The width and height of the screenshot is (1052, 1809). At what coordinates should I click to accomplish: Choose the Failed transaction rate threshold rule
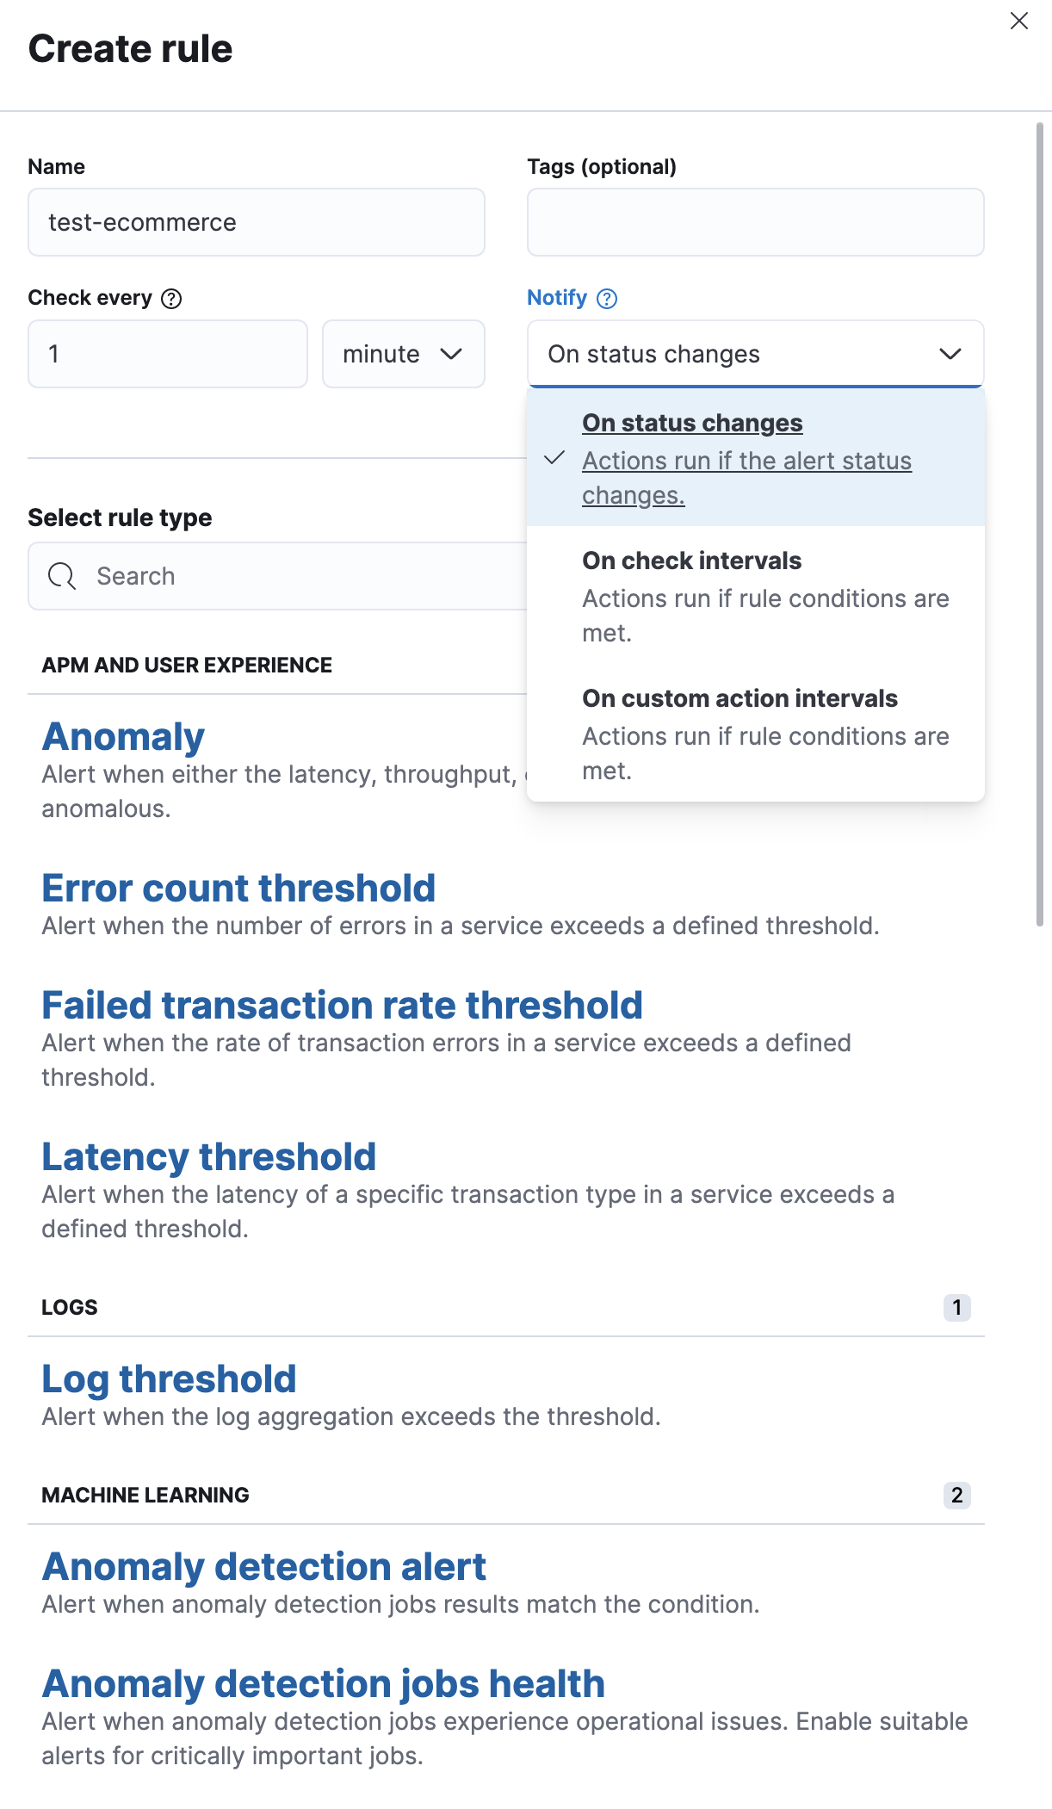tap(342, 1005)
